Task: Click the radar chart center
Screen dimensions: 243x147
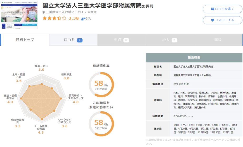Action: tap(42, 98)
